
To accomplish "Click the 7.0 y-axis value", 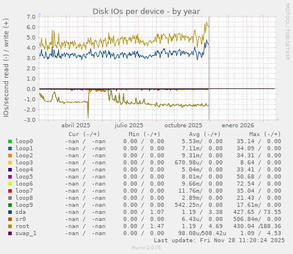I will click(31, 17).
